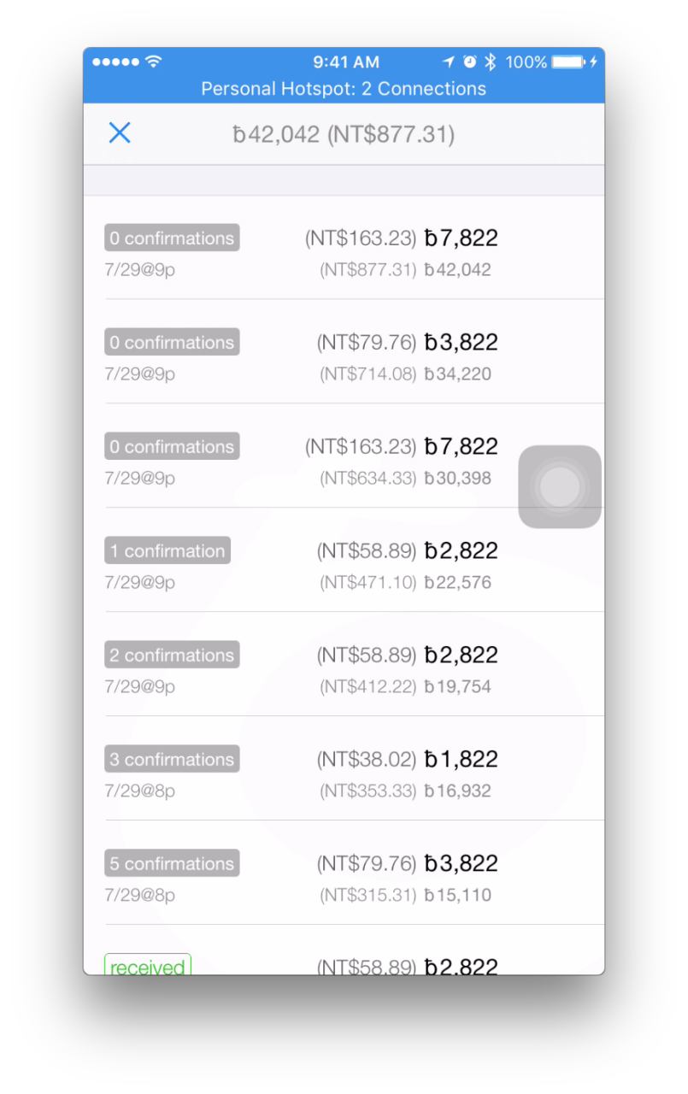The image size is (688, 1094).
Task: Tap the AssistiveTouch floating button
Action: coord(560,486)
